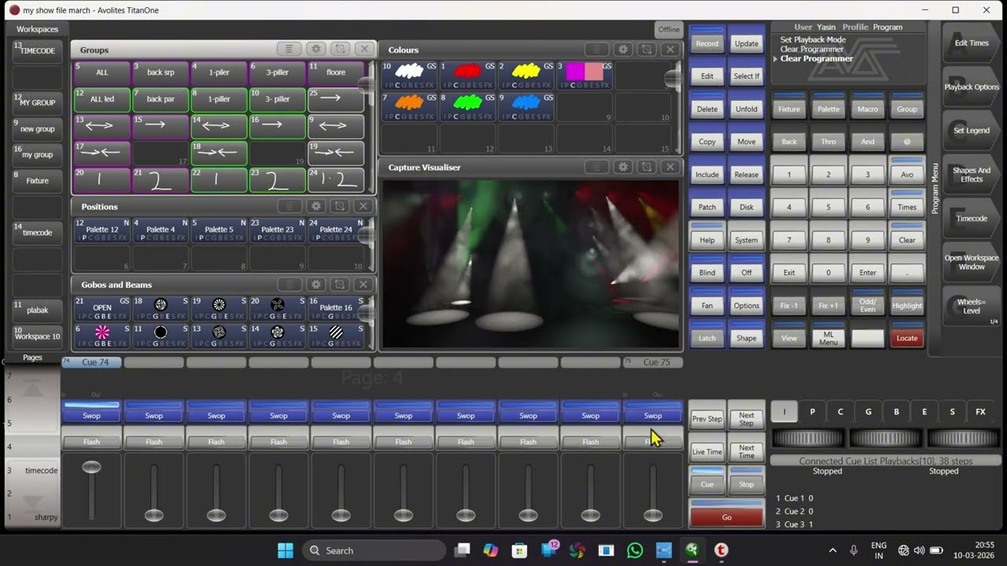Viewport: 1007px width, 566px height.
Task: Select the white colour palette 10
Action: tap(409, 75)
